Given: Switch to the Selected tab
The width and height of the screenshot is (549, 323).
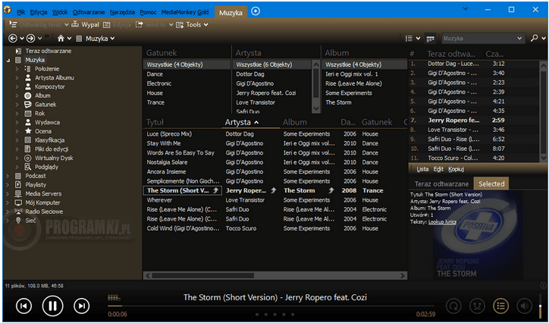Looking at the screenshot, I should point(491,183).
